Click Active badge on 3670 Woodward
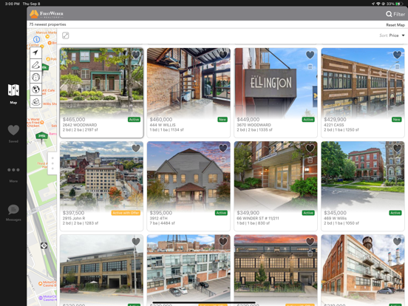 coord(308,120)
